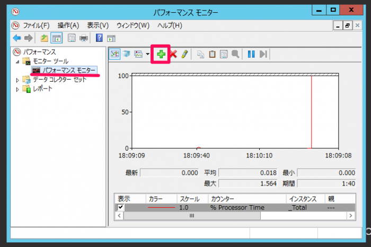Expand the レポート tree node
Viewport: 371px width, 247px height.
(17, 90)
